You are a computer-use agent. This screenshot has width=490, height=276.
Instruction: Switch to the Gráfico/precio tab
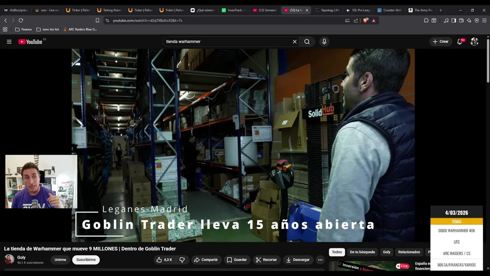pos(16,10)
